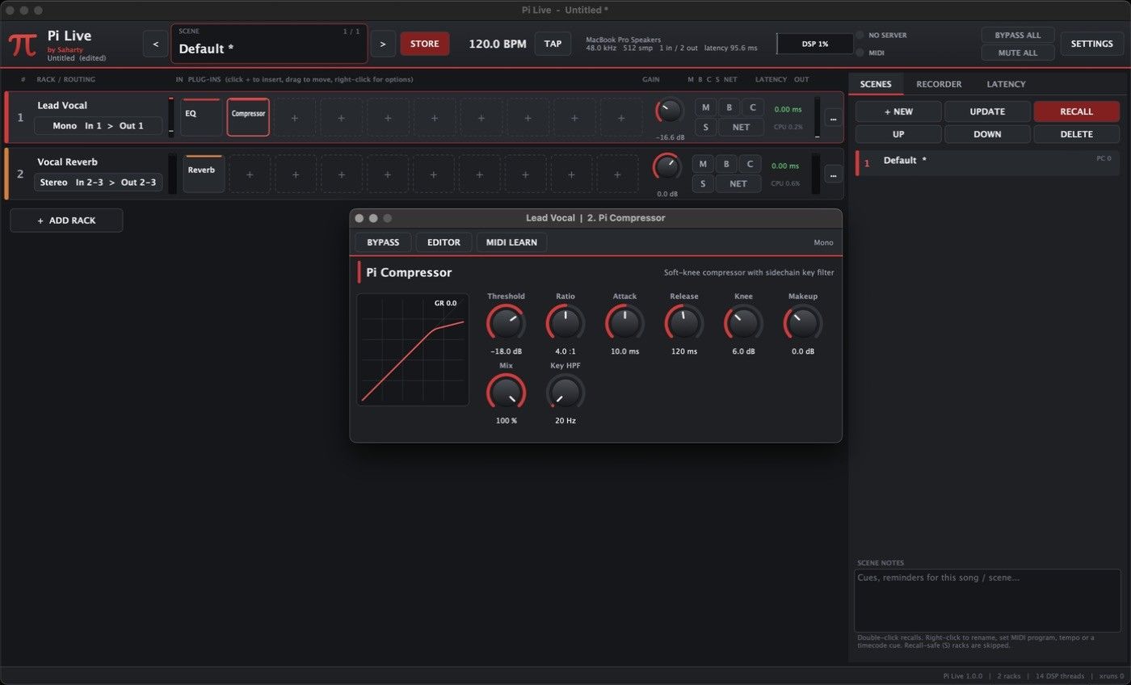The width and height of the screenshot is (1131, 685).
Task: Go to previous scene arrow
Action: (155, 44)
